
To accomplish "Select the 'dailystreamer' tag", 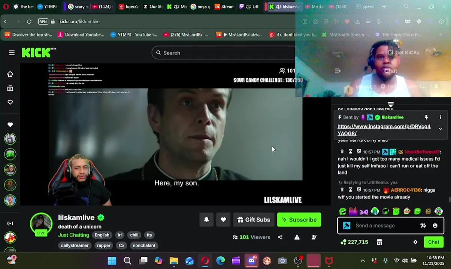I will [x=75, y=245].
